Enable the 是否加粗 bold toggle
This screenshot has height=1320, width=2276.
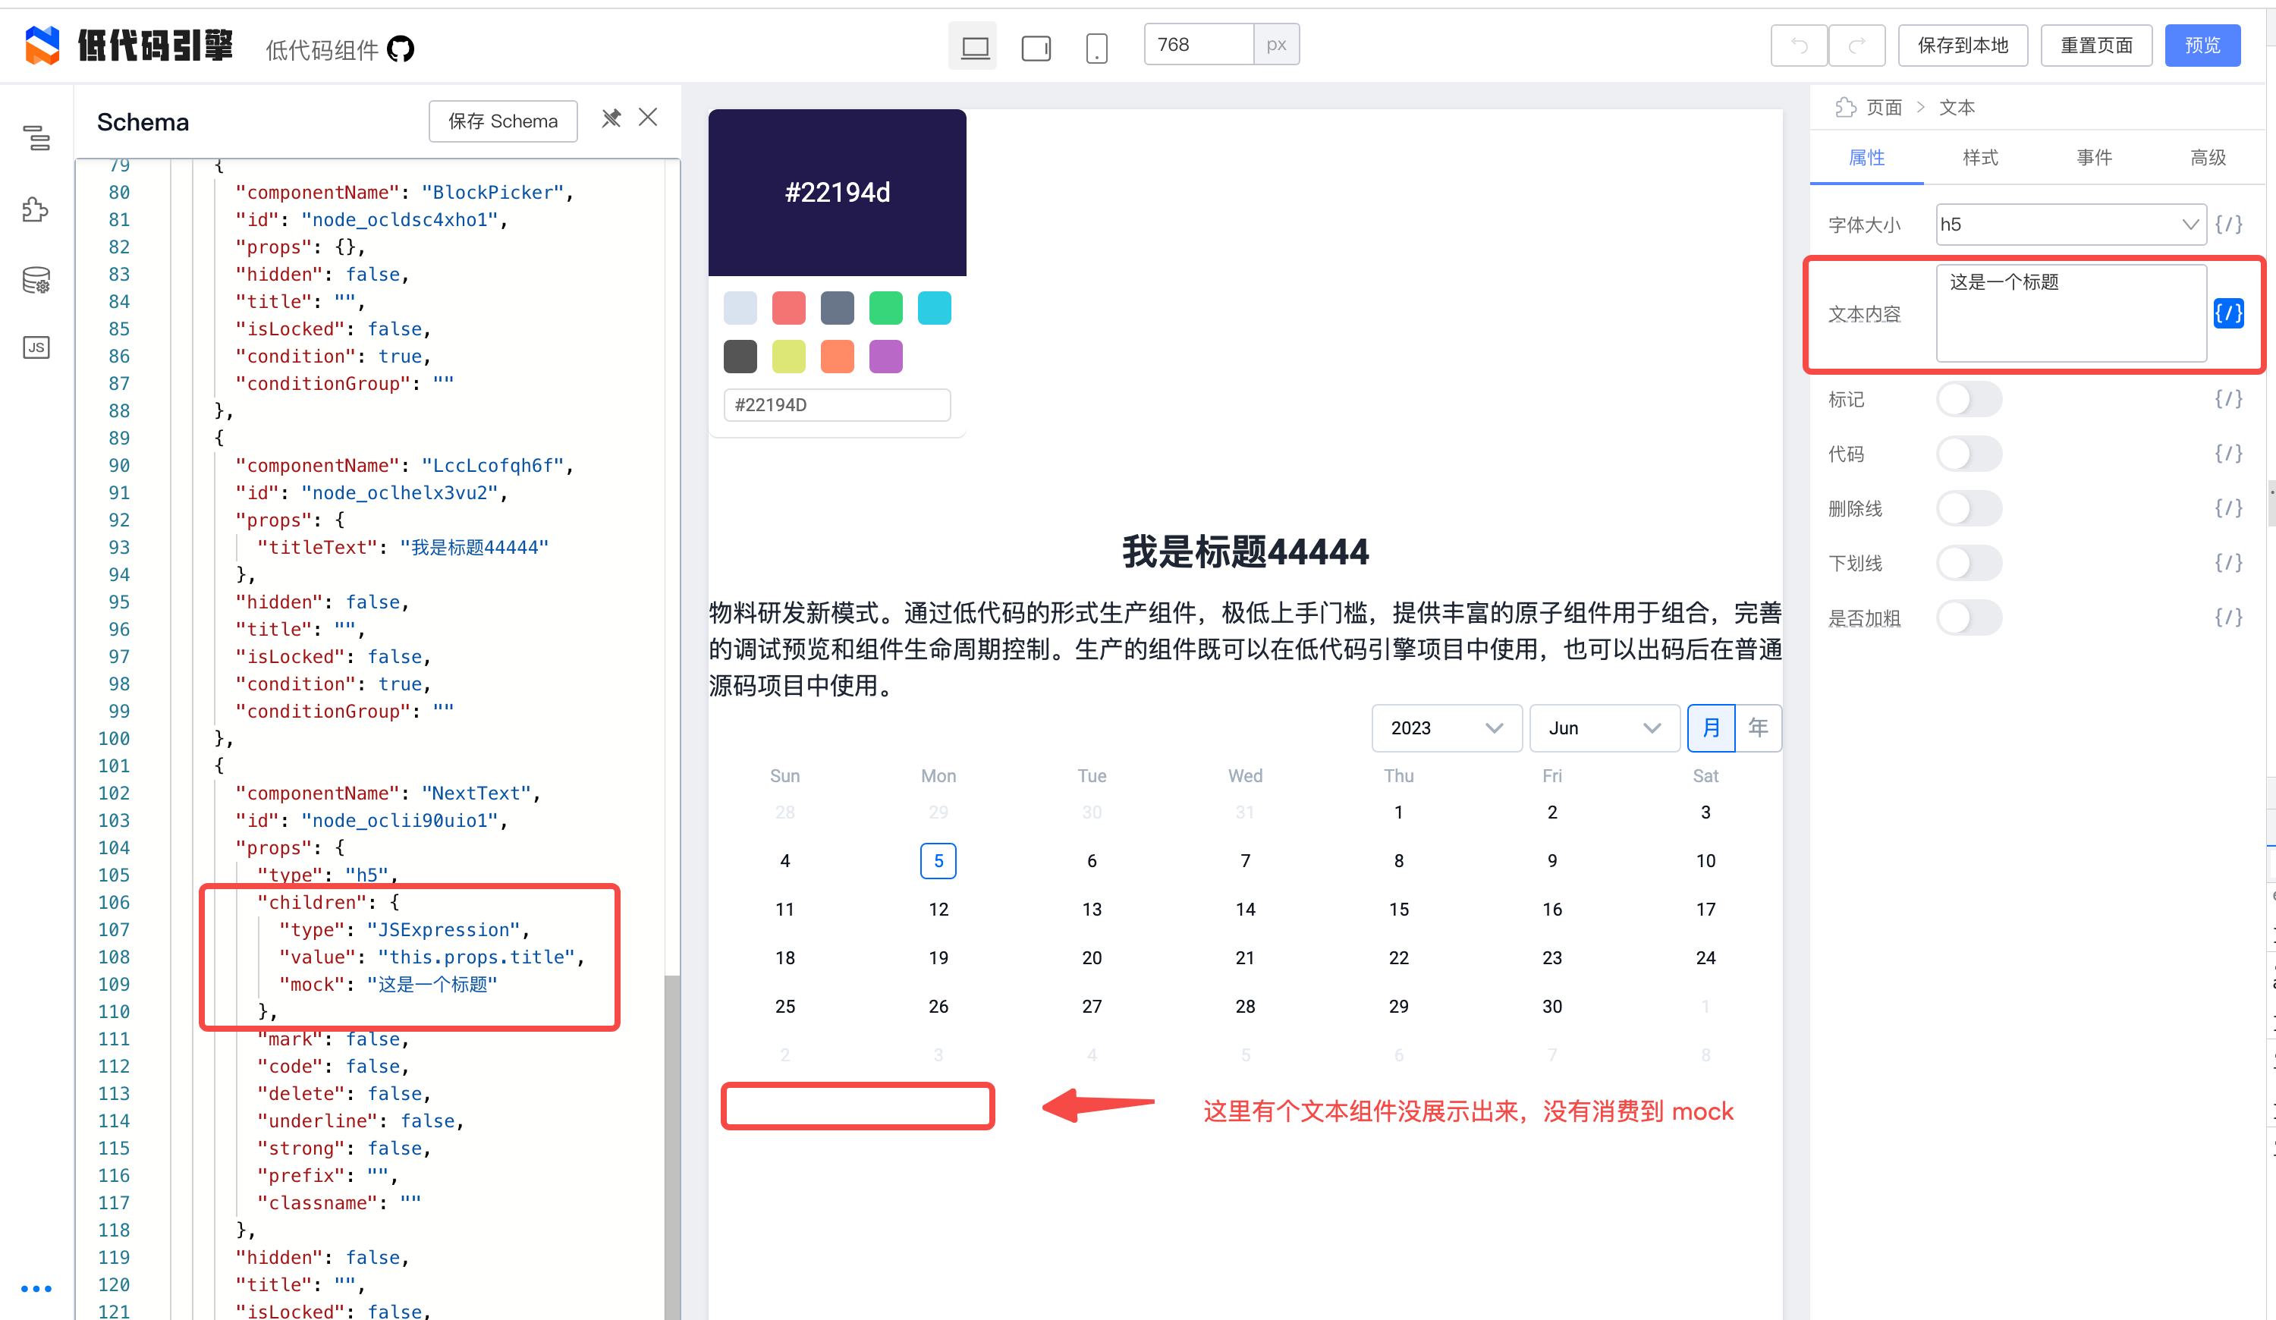(x=1969, y=618)
